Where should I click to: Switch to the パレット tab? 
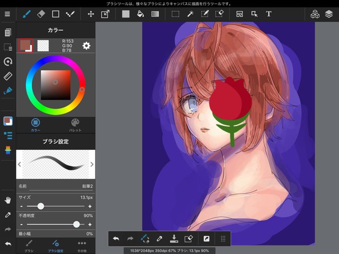pyautogui.click(x=75, y=126)
